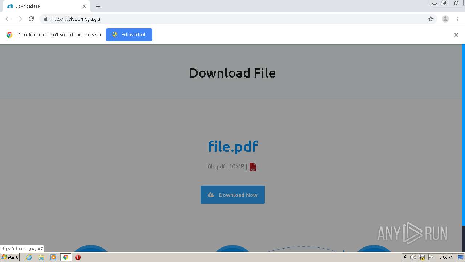This screenshot has width=465, height=262.
Task: Launch Internet Explorer from the taskbar
Action: (29, 257)
